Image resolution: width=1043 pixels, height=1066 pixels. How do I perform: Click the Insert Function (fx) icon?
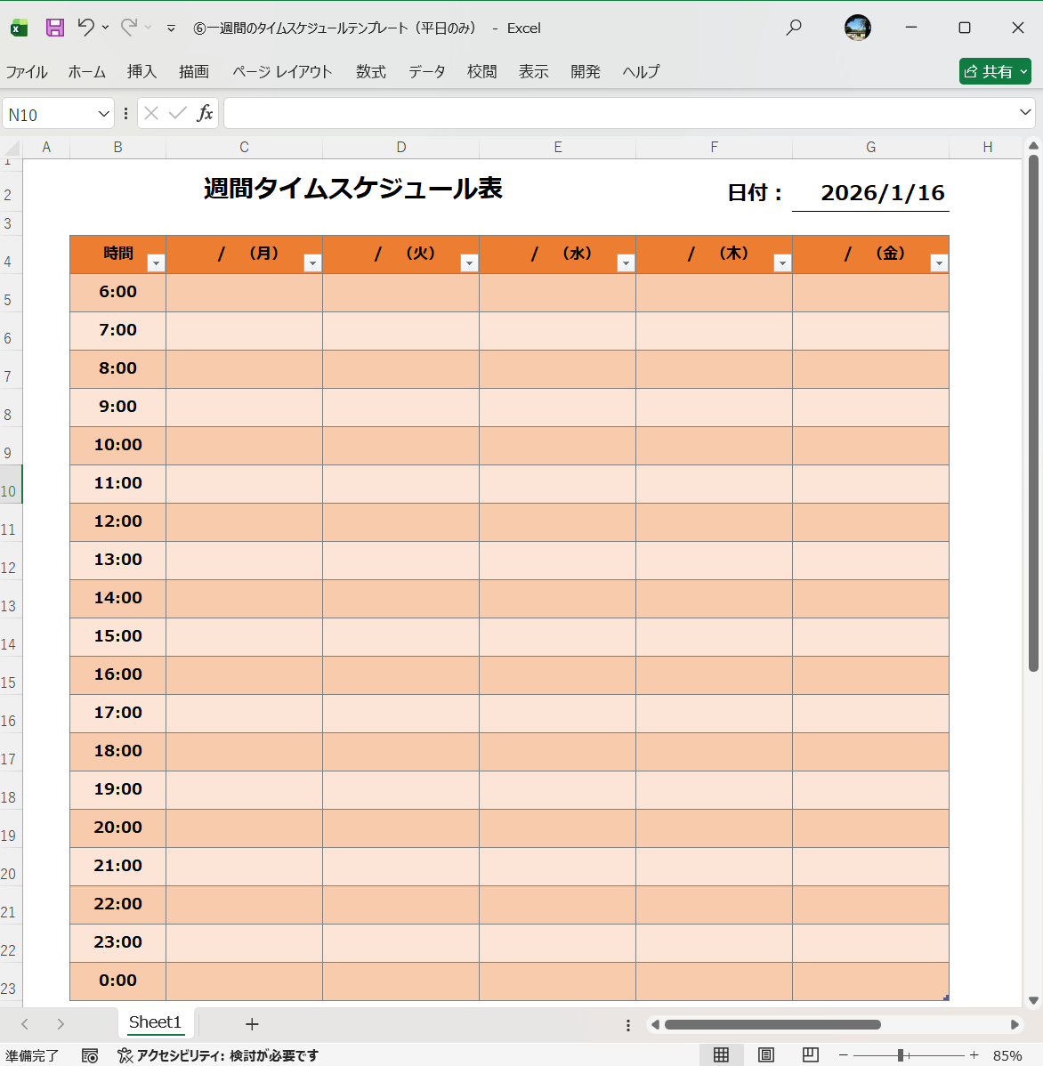pyautogui.click(x=205, y=113)
